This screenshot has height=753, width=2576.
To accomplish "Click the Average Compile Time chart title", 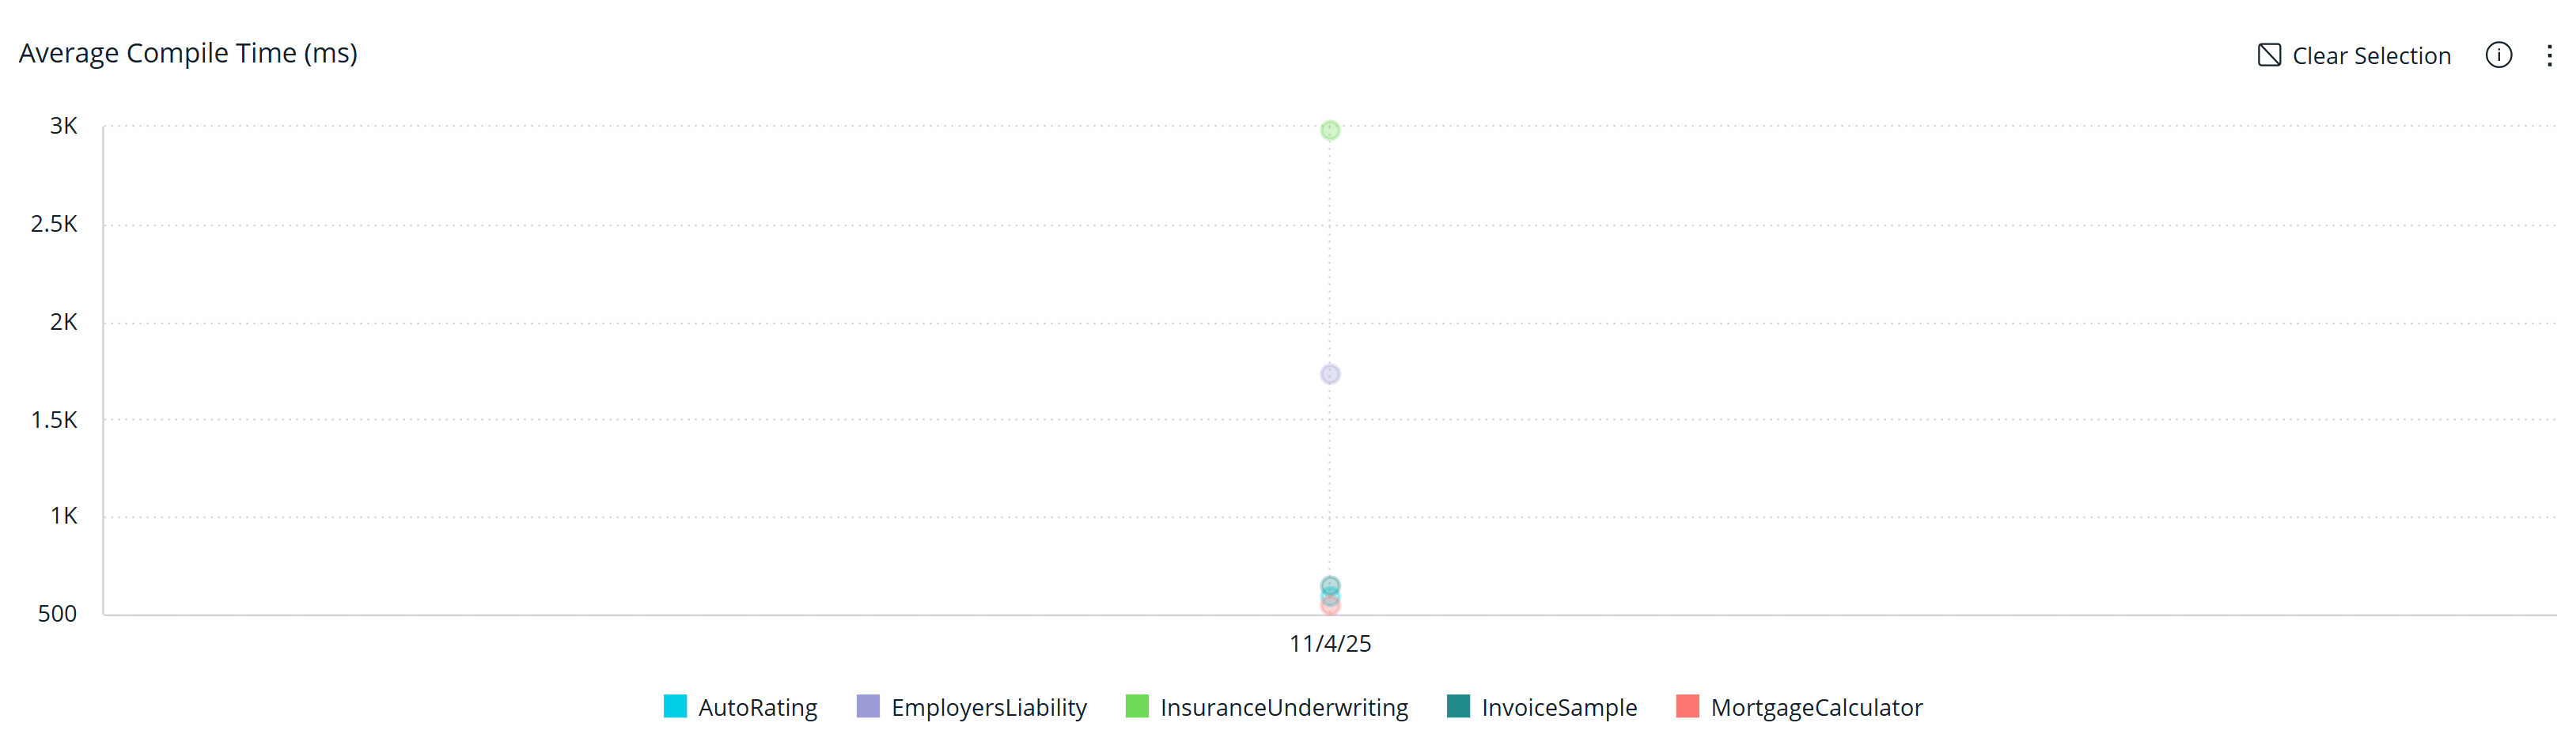I will click(x=188, y=53).
